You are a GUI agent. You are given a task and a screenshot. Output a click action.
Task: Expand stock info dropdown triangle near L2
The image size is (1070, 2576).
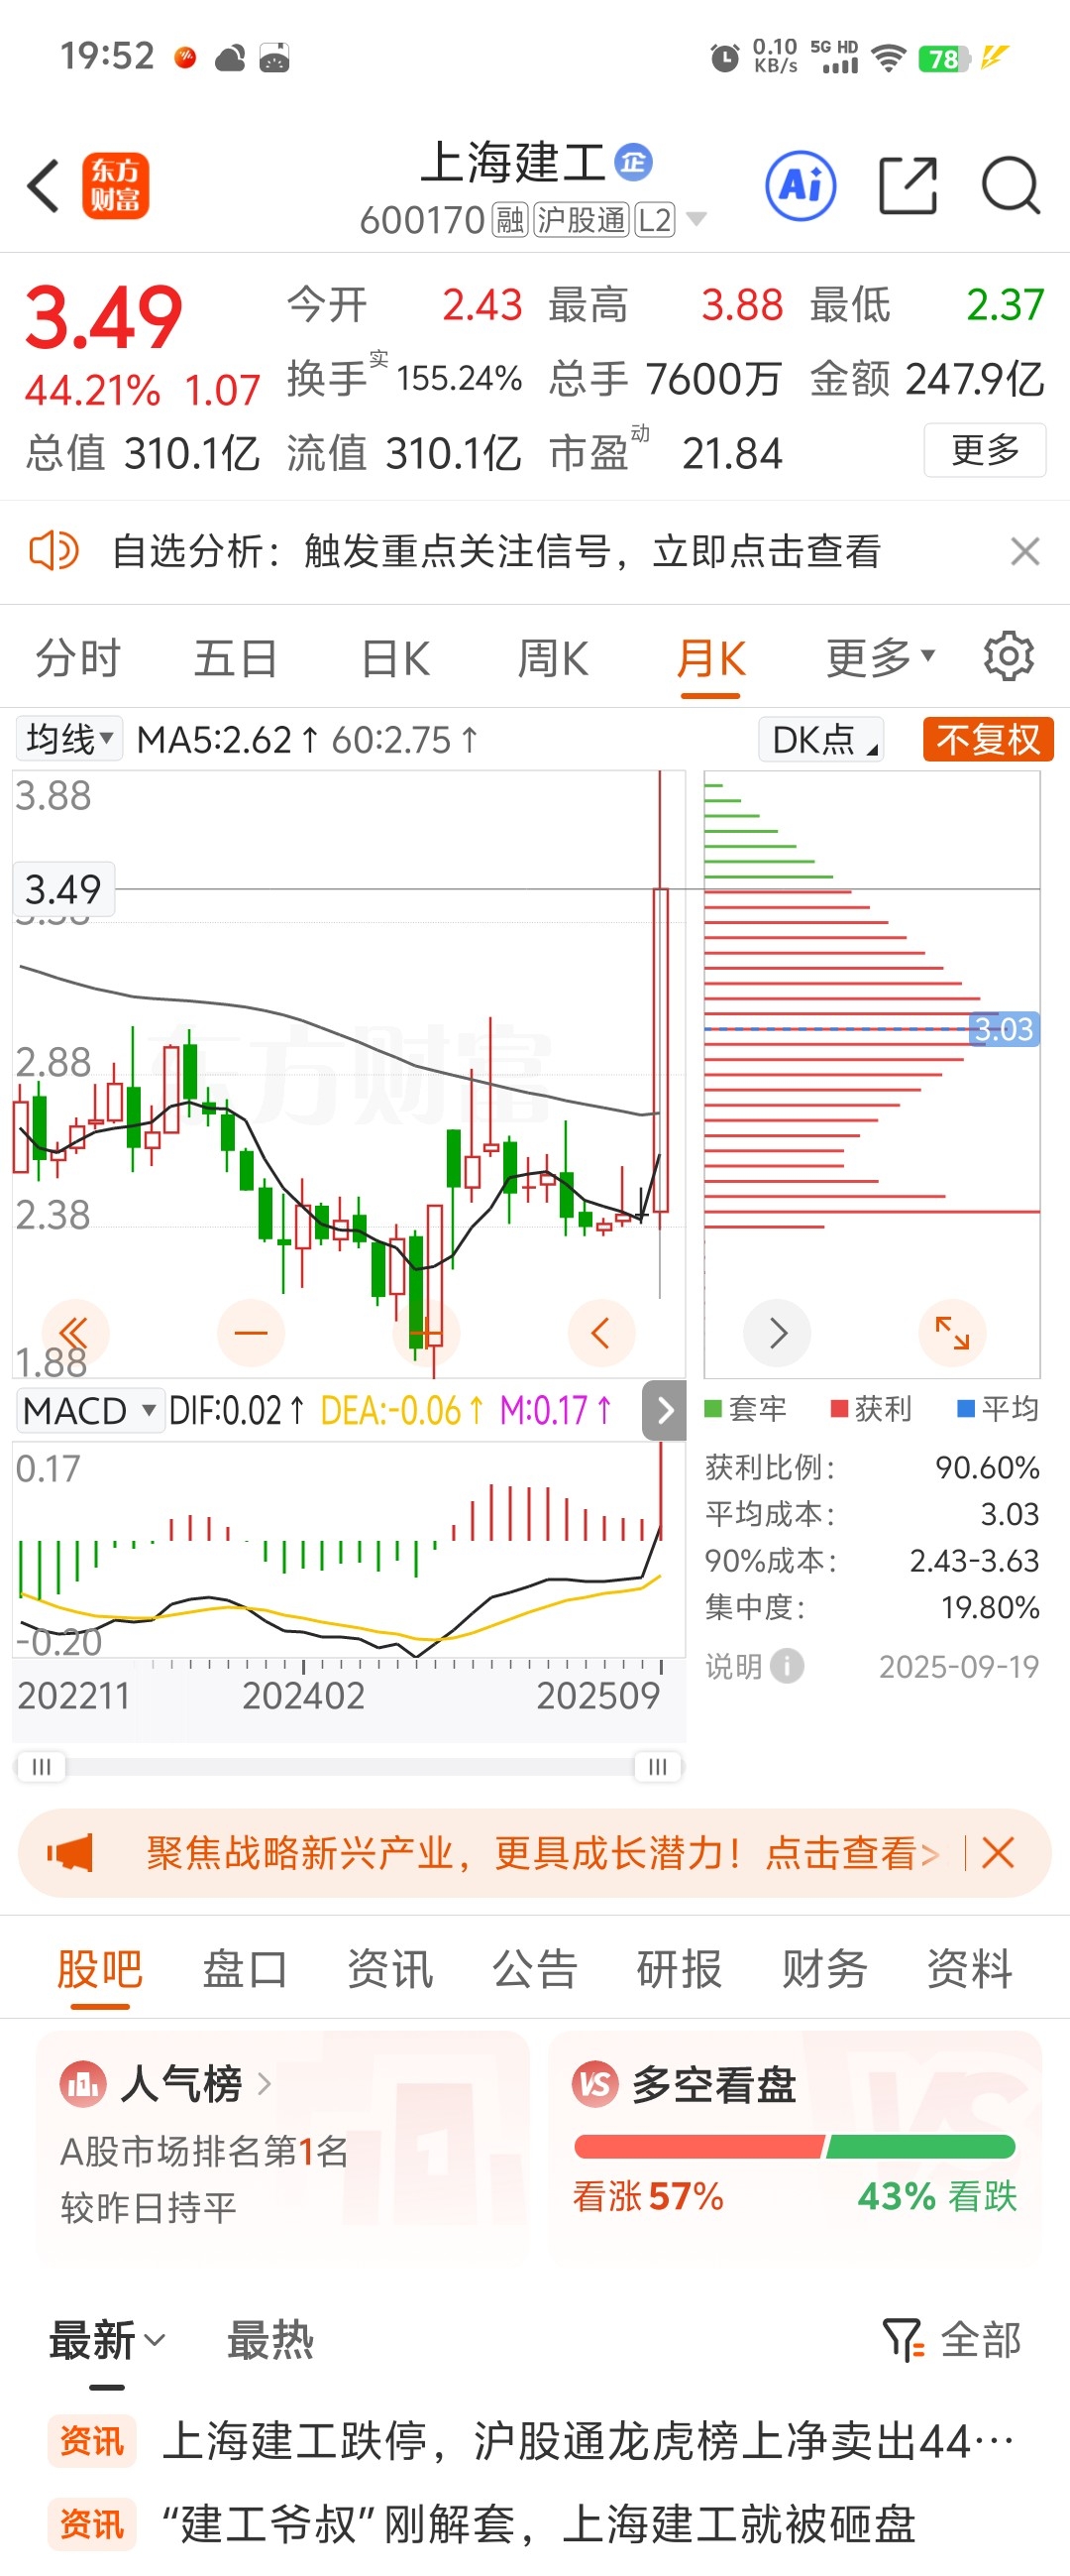(x=696, y=219)
